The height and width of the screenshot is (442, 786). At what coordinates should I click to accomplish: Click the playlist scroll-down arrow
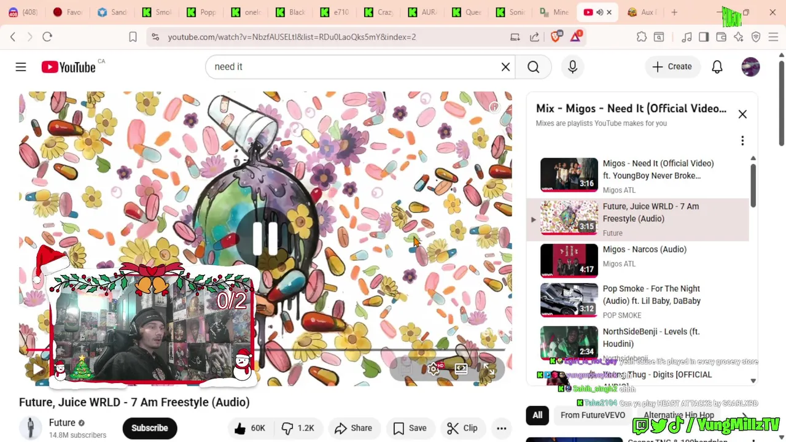pyautogui.click(x=753, y=381)
